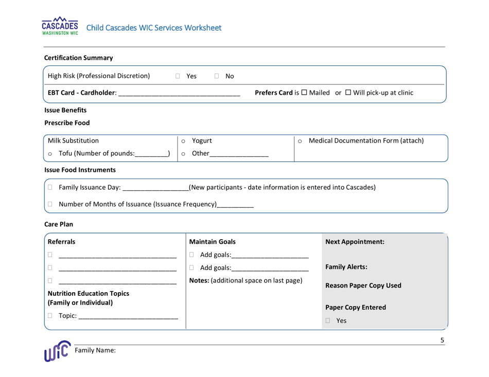The height and width of the screenshot is (377, 489).
Task: Check the first "Add goals" checkbox
Action: tap(191, 254)
